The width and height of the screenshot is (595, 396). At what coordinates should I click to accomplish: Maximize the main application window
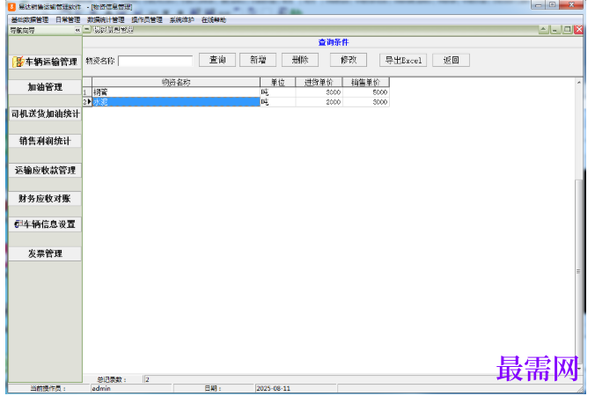[x=552, y=5]
